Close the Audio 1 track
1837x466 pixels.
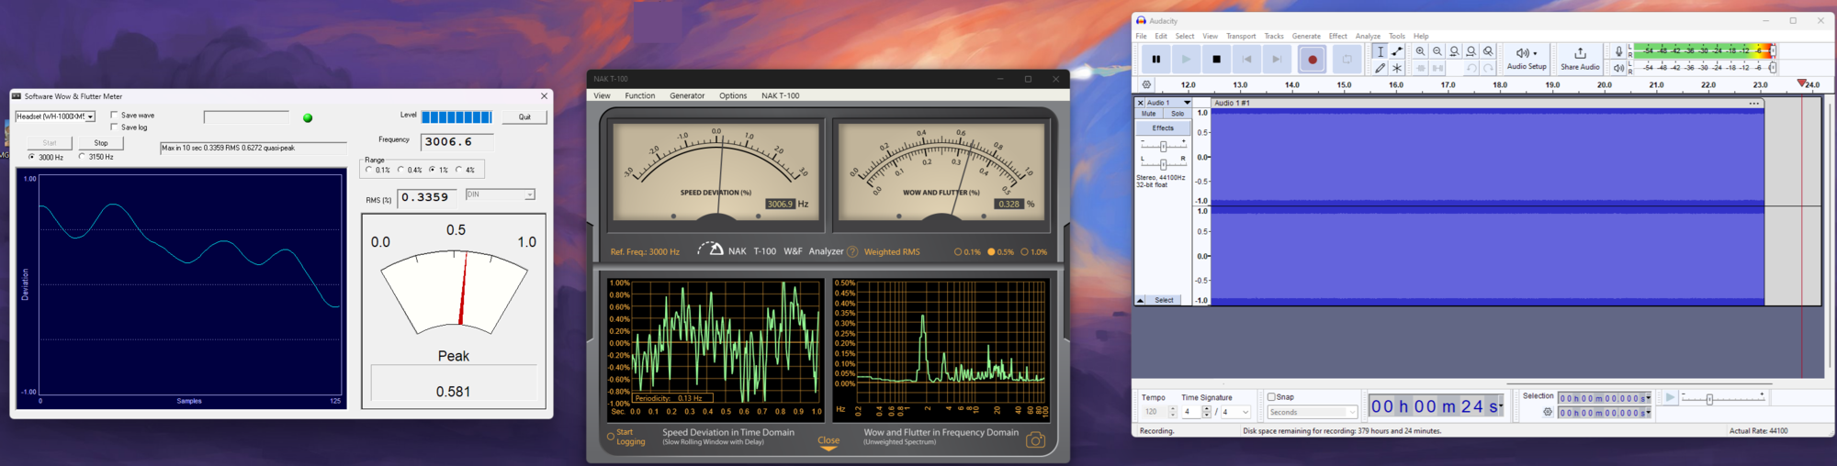pos(1141,103)
